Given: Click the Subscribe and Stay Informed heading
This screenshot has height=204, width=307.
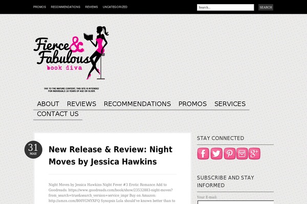Looking at the screenshot, I should pos(226,182).
